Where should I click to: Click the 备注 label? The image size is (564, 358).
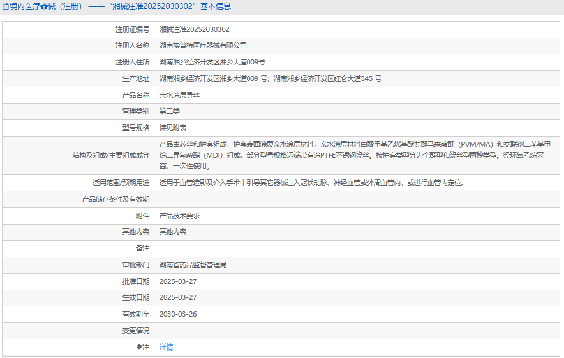click(x=142, y=249)
